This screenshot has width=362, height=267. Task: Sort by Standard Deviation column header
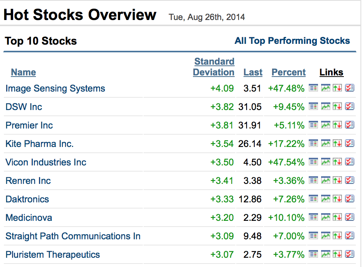(x=214, y=67)
